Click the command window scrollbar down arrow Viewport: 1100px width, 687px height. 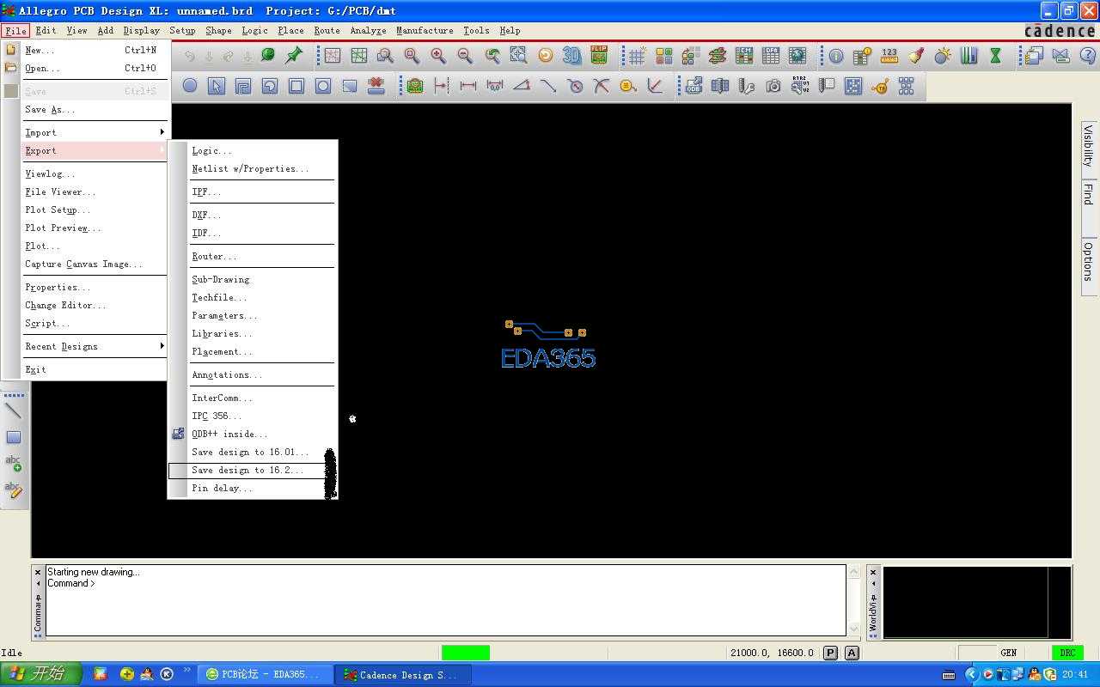pos(853,629)
